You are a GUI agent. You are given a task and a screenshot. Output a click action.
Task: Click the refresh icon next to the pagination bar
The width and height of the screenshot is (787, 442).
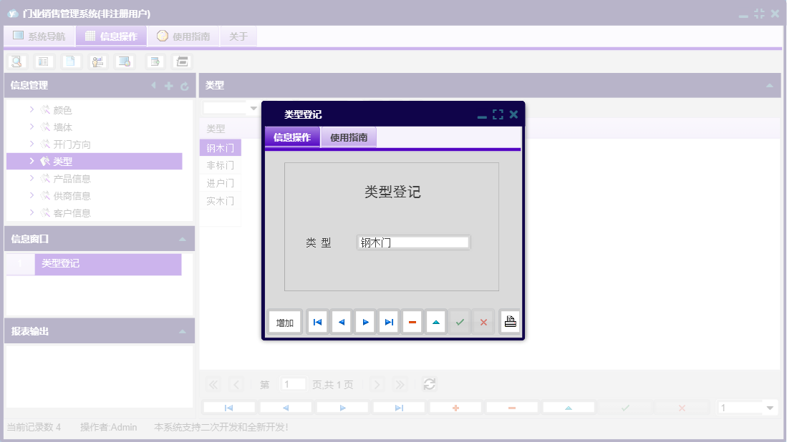429,384
